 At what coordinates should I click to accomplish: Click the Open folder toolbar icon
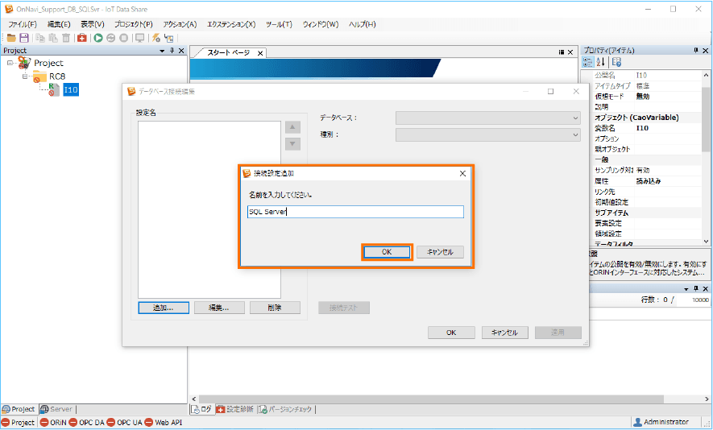coord(12,38)
